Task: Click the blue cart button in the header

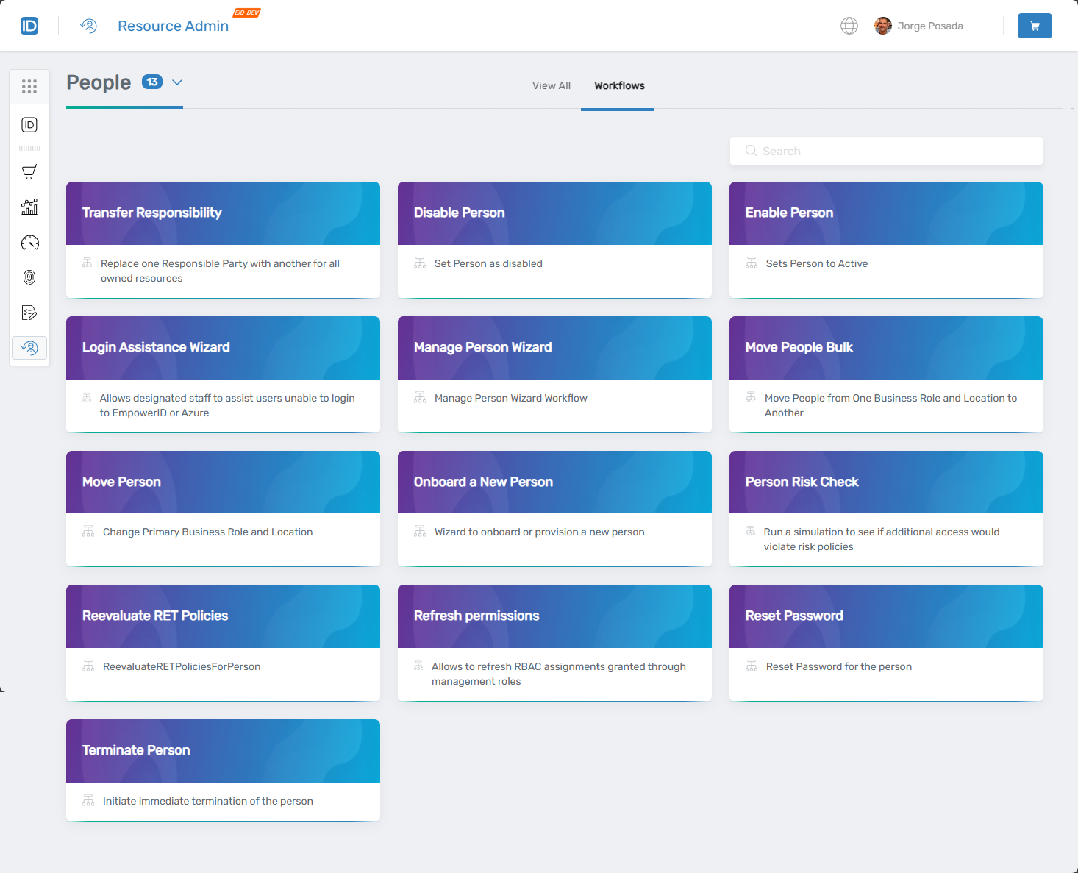Action: (1035, 26)
